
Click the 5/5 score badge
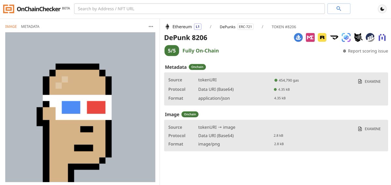click(172, 50)
